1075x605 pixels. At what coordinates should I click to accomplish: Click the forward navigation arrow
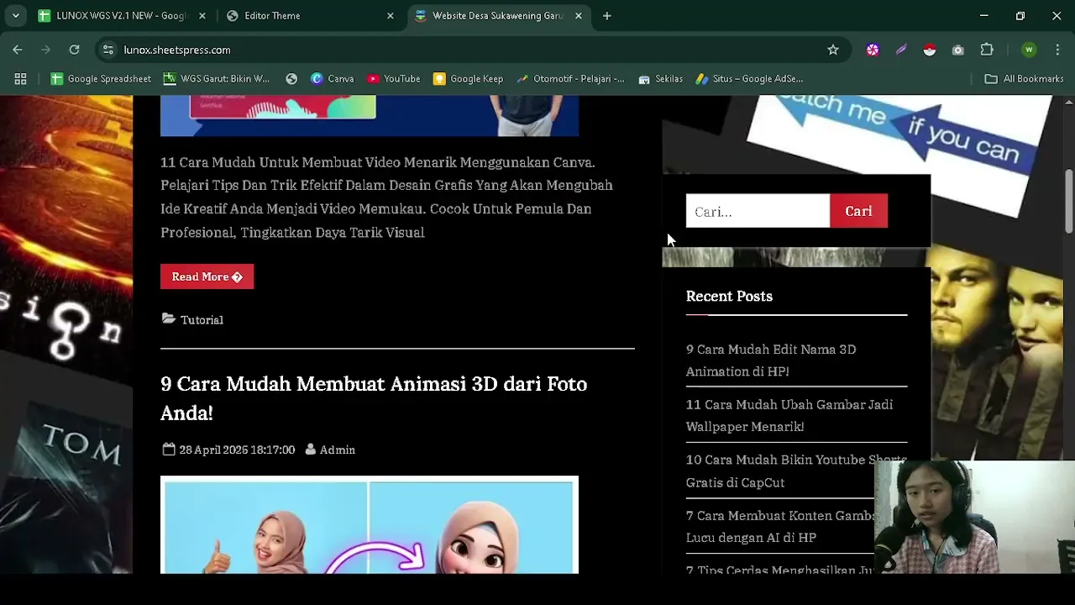tap(45, 50)
